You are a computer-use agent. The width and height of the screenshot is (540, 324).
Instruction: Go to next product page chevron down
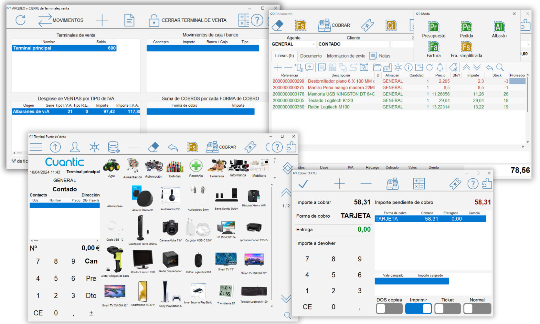(x=286, y=298)
